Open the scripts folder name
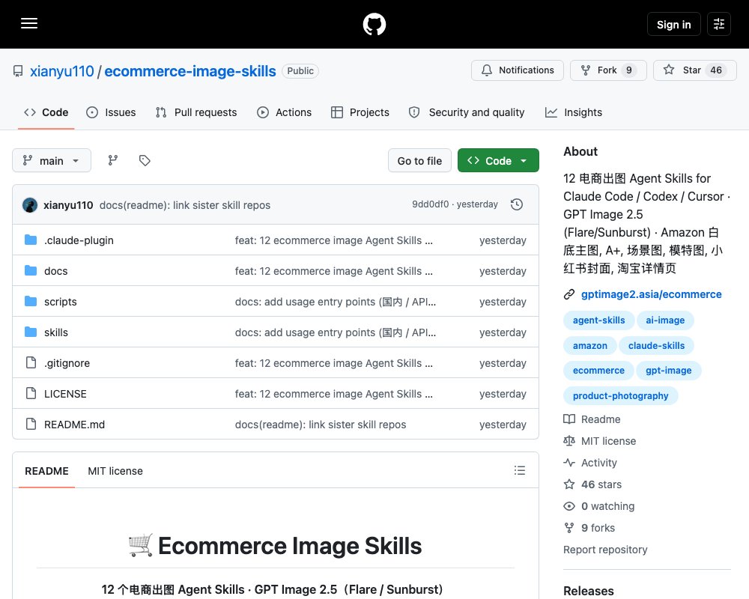 pyautogui.click(x=60, y=302)
